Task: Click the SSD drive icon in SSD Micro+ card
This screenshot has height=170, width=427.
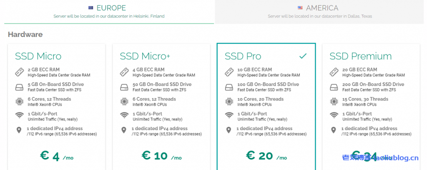Action: click(x=124, y=87)
